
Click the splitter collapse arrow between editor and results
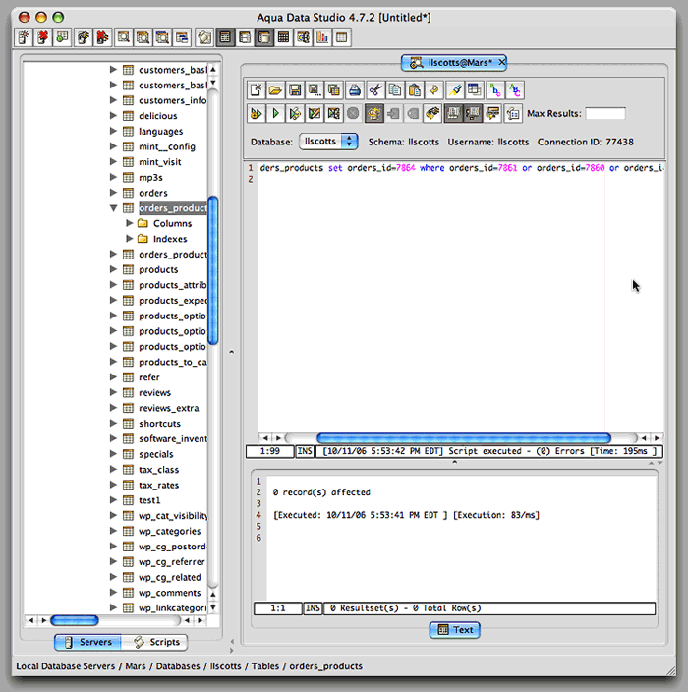tap(454, 463)
